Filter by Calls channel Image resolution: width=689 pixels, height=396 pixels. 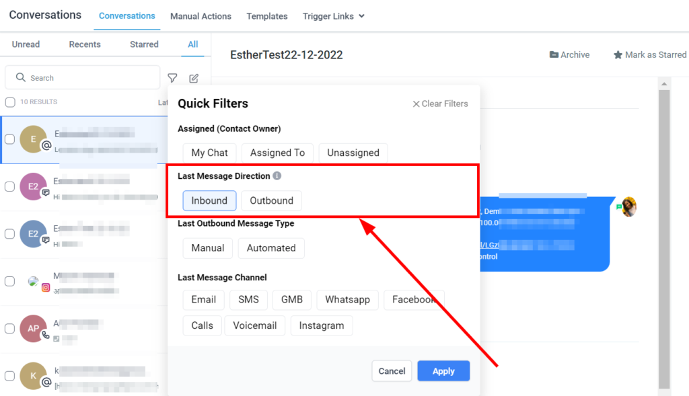pos(202,325)
